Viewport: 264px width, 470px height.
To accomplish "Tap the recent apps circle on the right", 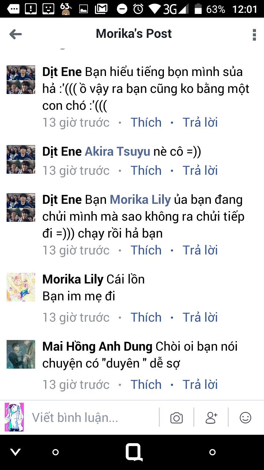I will click(212, 452).
